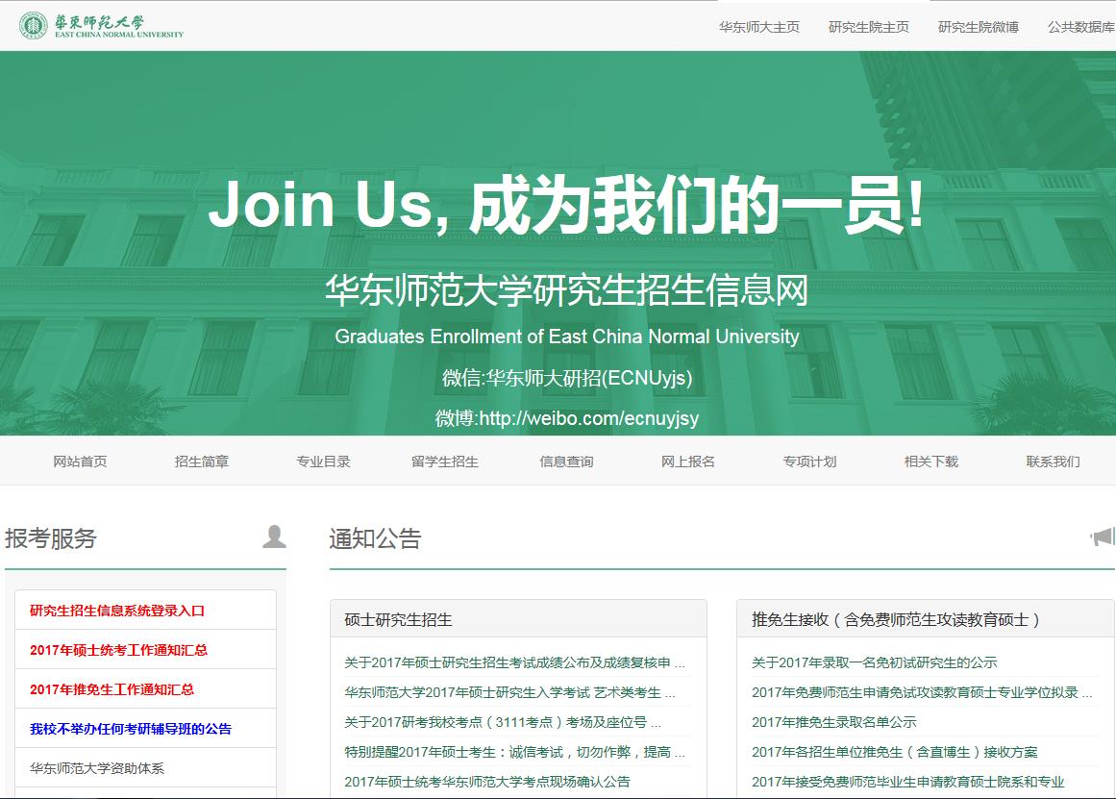Open the 专业目录 menu item
Viewport: 1116px width, 799px height.
(323, 462)
